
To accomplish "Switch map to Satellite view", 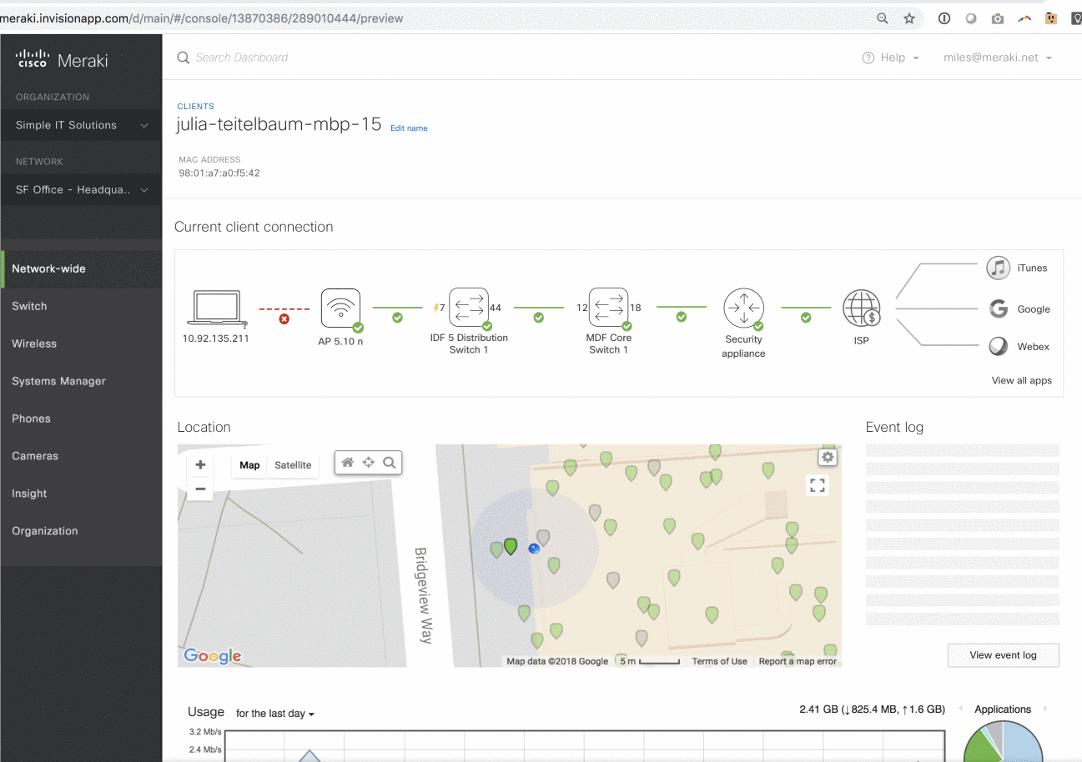I will click(293, 465).
